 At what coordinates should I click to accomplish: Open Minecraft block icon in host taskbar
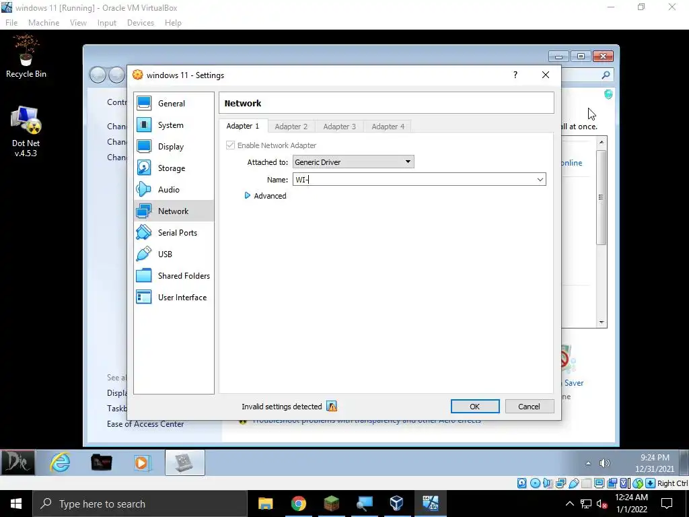pos(331,504)
